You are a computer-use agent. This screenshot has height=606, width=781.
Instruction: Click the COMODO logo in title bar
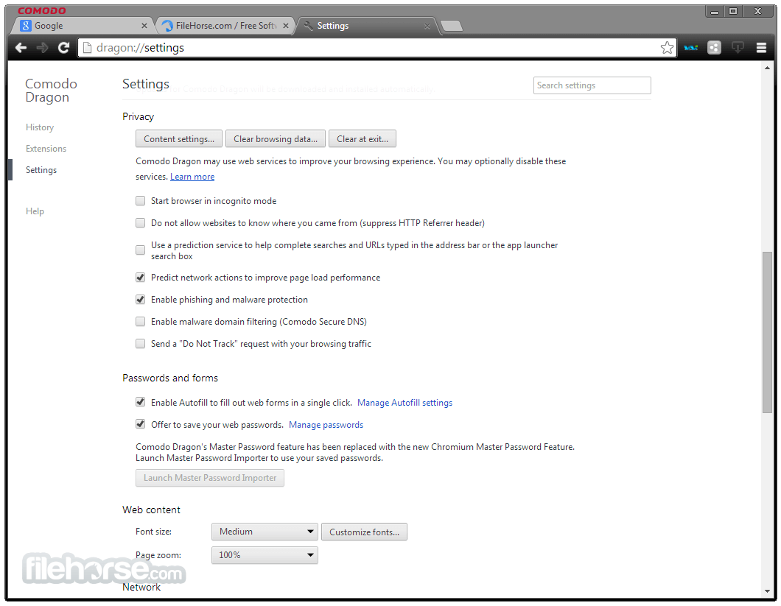pyautogui.click(x=42, y=10)
